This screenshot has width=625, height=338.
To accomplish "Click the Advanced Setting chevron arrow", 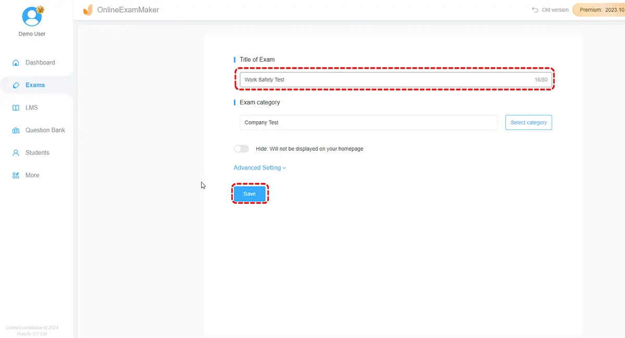I will click(284, 168).
